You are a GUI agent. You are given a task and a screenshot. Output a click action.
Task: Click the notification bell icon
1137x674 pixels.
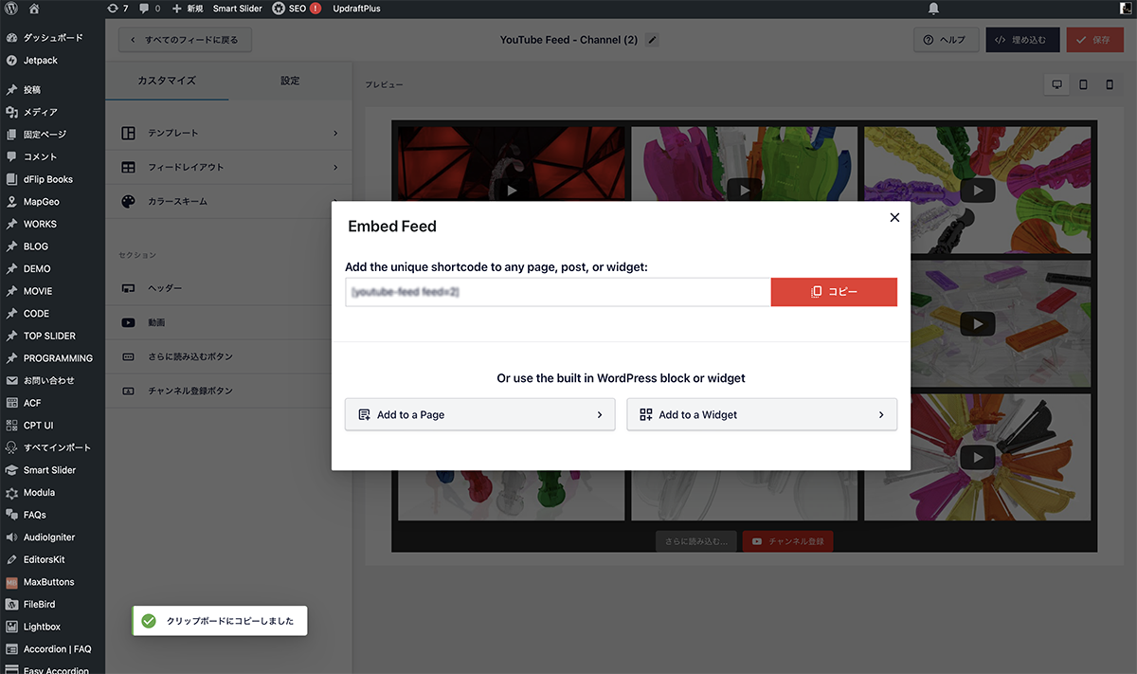[934, 9]
